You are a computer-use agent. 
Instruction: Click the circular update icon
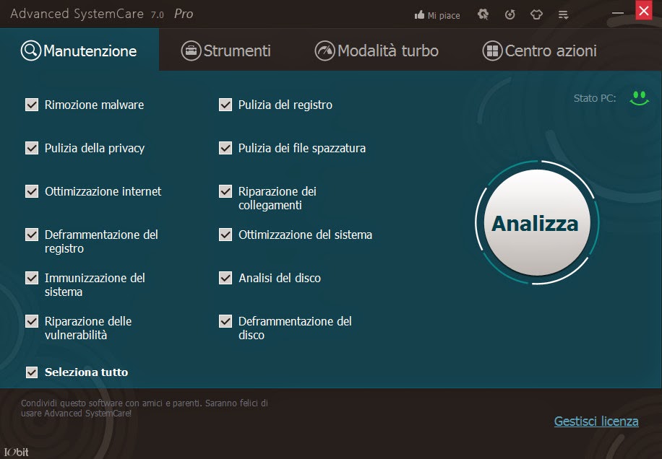pos(511,14)
